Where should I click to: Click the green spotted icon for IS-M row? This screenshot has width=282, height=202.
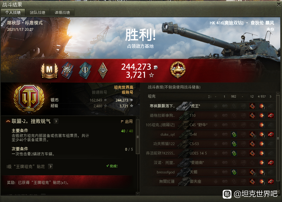(x=234, y=134)
